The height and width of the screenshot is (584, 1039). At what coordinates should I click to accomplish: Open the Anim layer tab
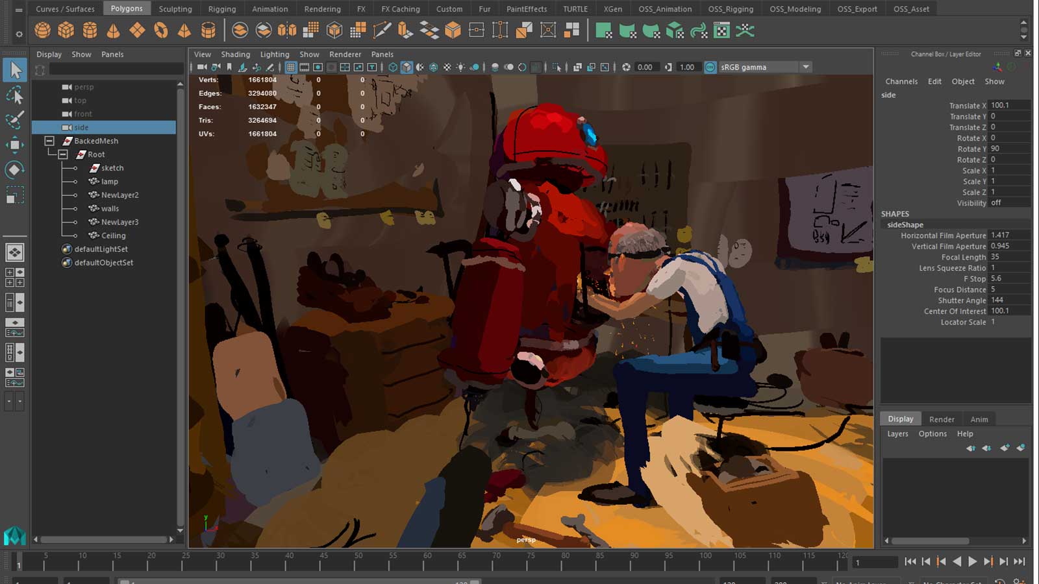click(x=979, y=419)
